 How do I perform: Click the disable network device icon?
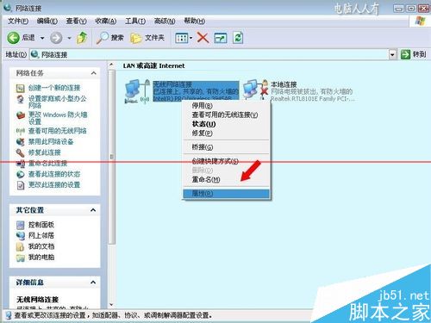(21, 142)
